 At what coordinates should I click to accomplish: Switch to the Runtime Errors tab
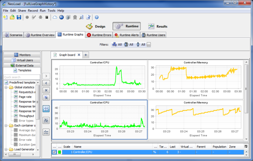coord(99,35)
